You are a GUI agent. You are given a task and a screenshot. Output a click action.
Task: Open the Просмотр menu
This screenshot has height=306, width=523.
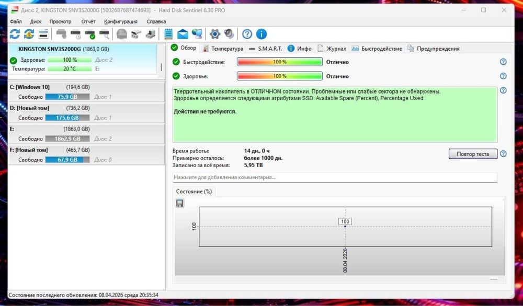(x=60, y=21)
